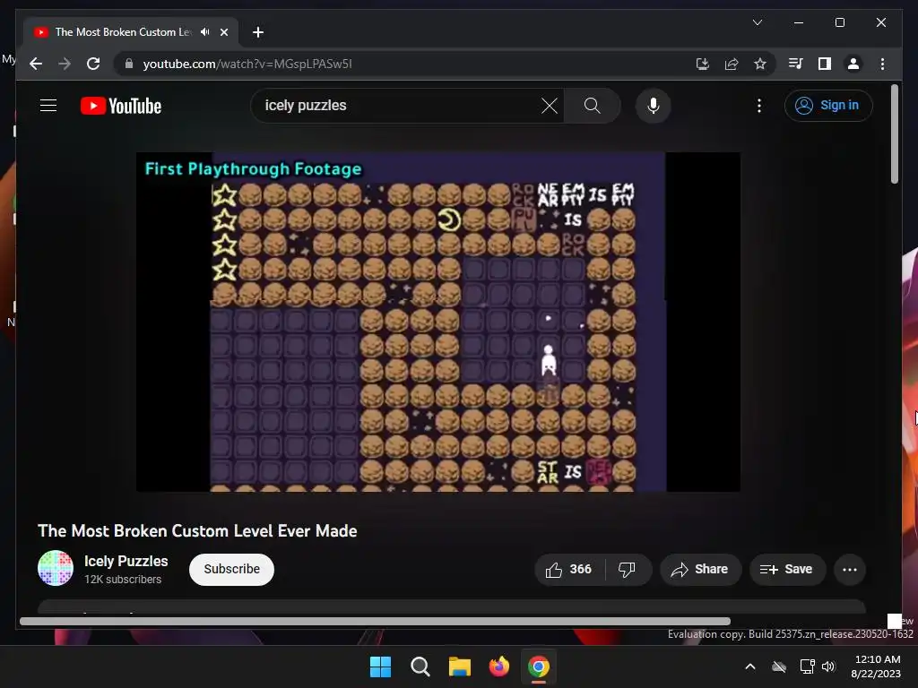
Task: Click the horizontal page scrollbar
Action: pos(375,622)
